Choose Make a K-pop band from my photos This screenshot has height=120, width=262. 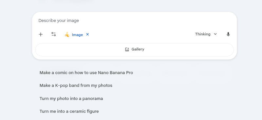[x=76, y=86]
